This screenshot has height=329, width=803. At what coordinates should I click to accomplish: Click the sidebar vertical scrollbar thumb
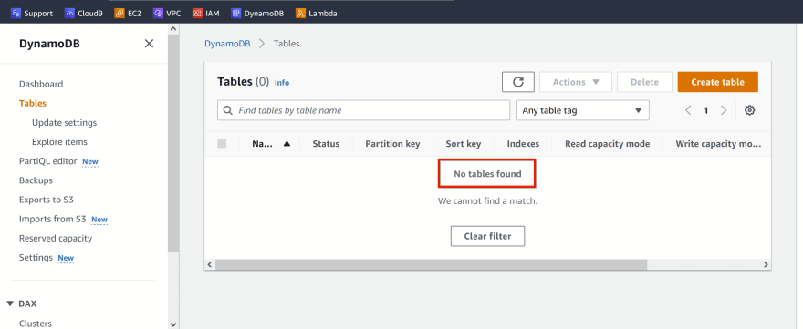173,144
